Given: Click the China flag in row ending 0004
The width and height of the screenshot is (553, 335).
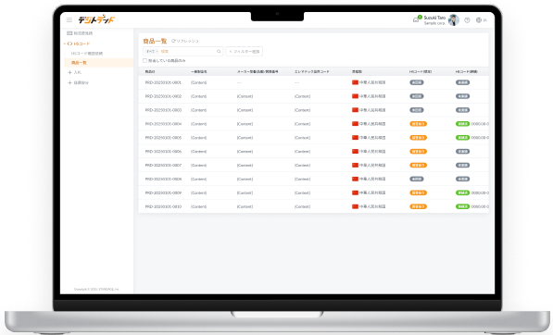Looking at the screenshot, I should click(355, 124).
